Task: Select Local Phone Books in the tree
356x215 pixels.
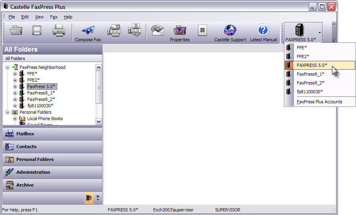Action: click(x=45, y=118)
